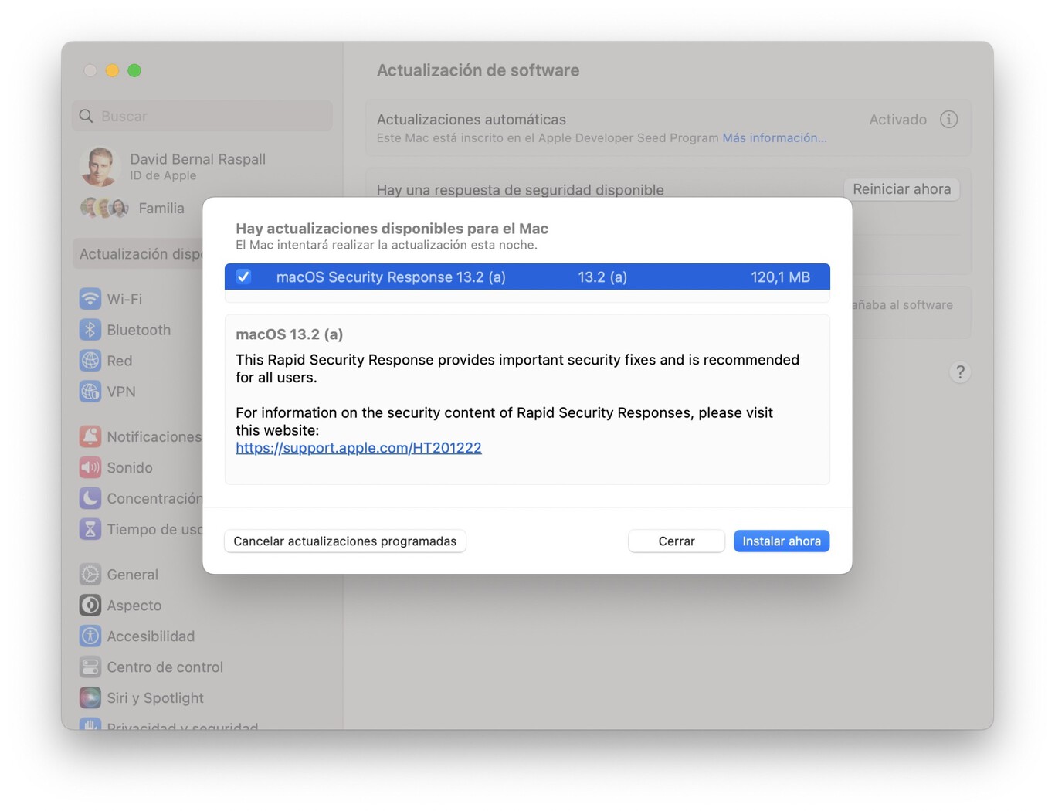Click Cancelar actualizaciones programadas
Viewport: 1055px width, 811px height.
point(344,541)
